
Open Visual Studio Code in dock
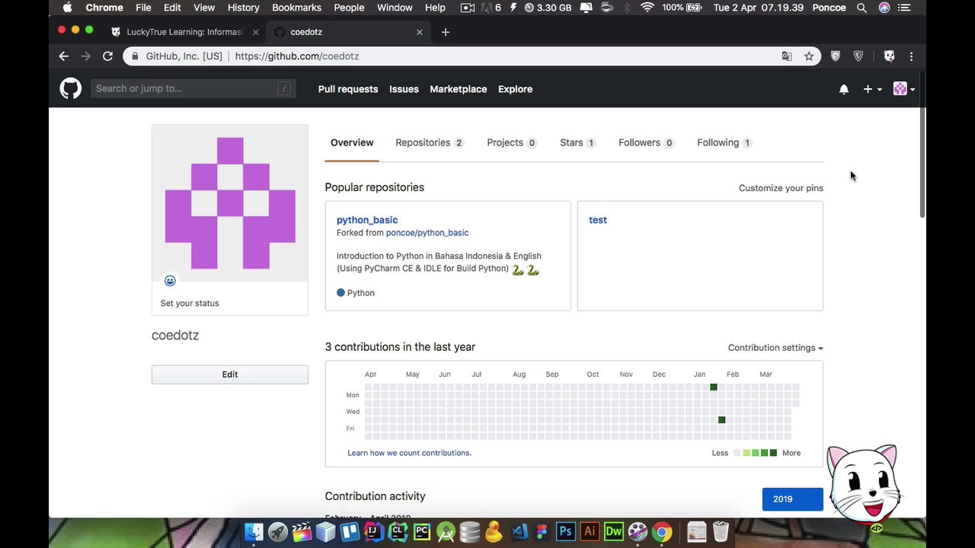click(518, 531)
